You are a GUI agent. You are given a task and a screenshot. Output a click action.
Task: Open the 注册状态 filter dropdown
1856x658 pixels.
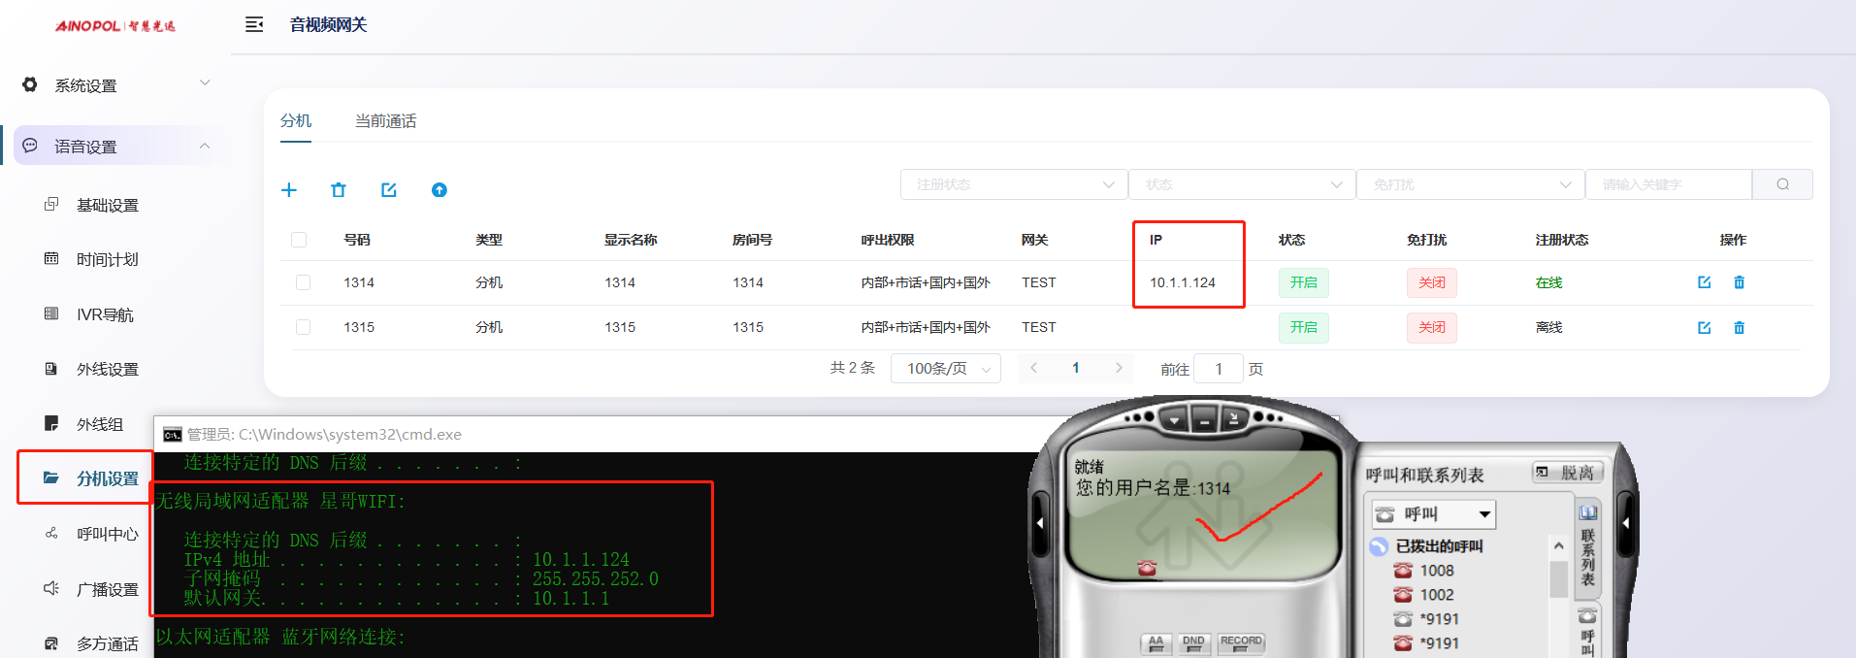[x=1014, y=184]
